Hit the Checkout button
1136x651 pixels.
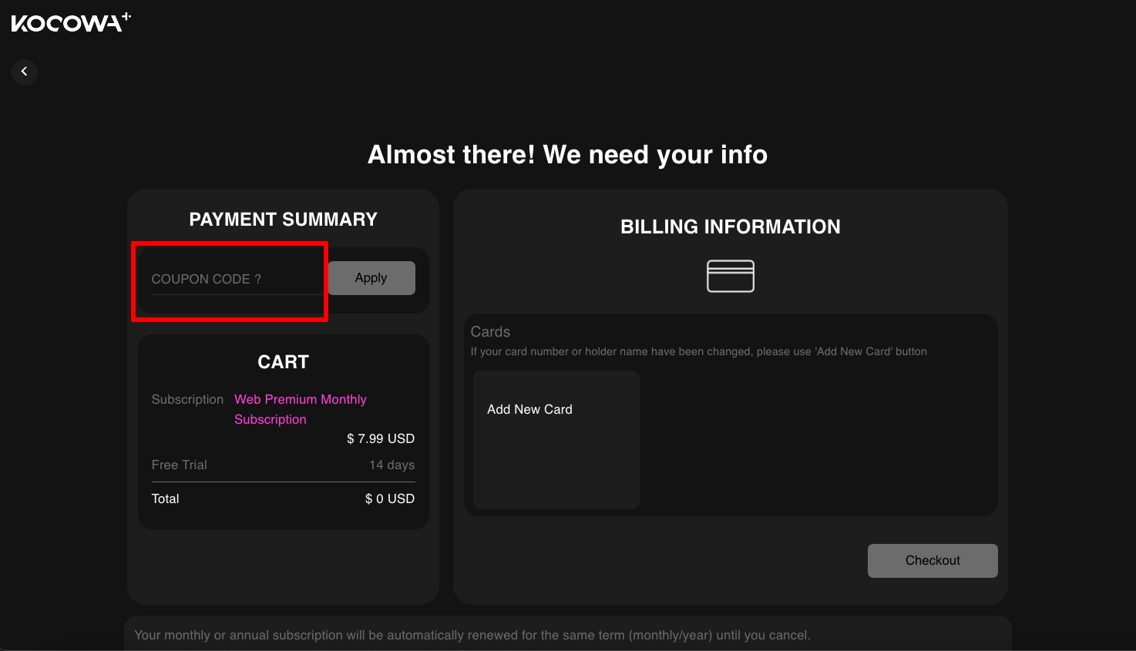click(932, 561)
